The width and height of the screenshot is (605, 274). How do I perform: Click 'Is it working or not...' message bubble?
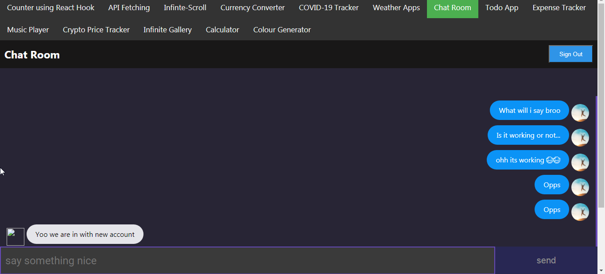(x=528, y=135)
